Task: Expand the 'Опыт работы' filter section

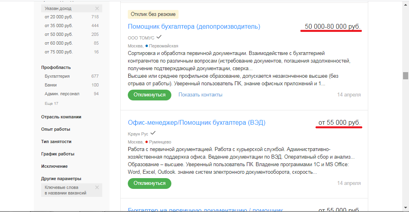Action: 56,129
